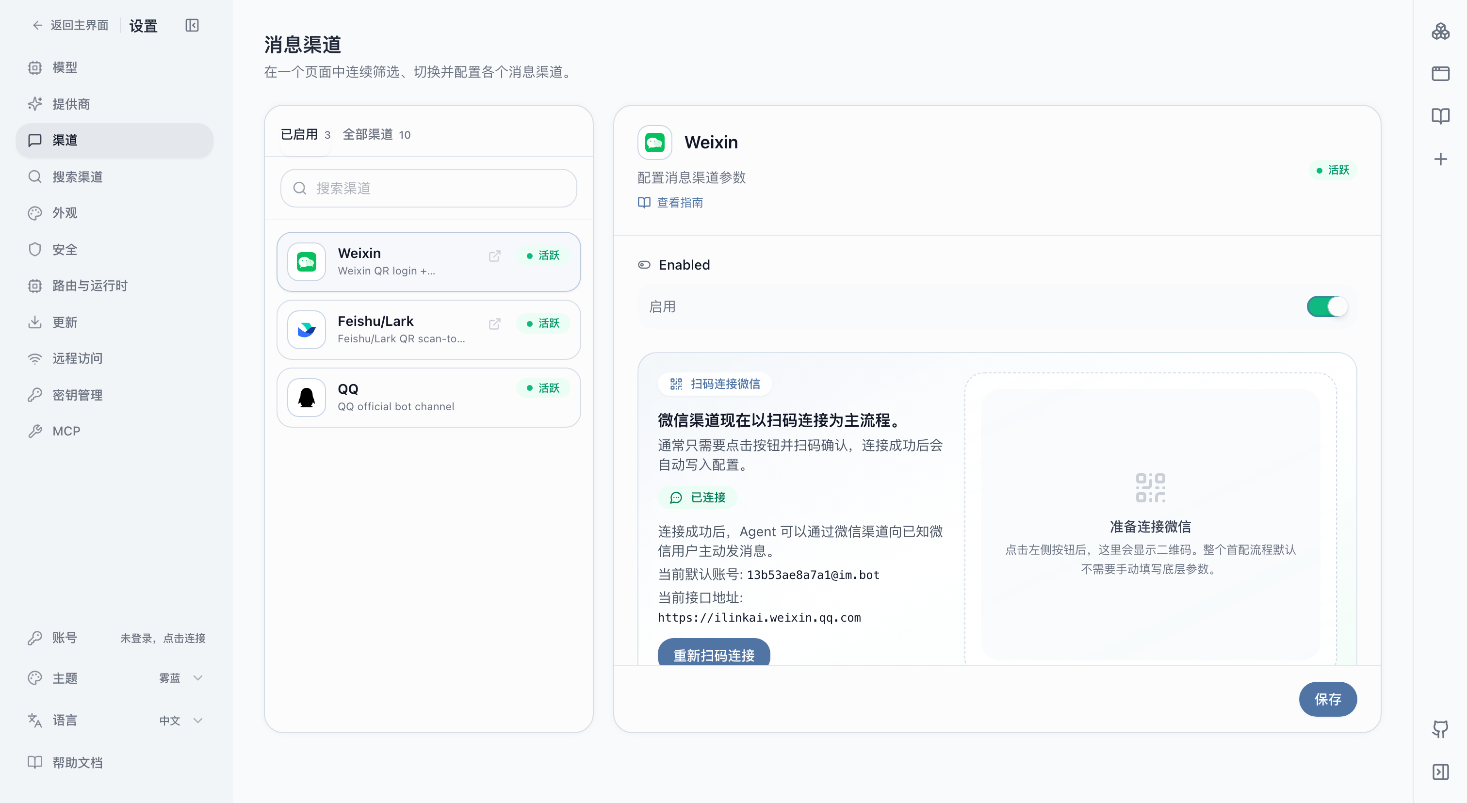
Task: Click the QR code placeholder icon
Action: (x=1150, y=488)
